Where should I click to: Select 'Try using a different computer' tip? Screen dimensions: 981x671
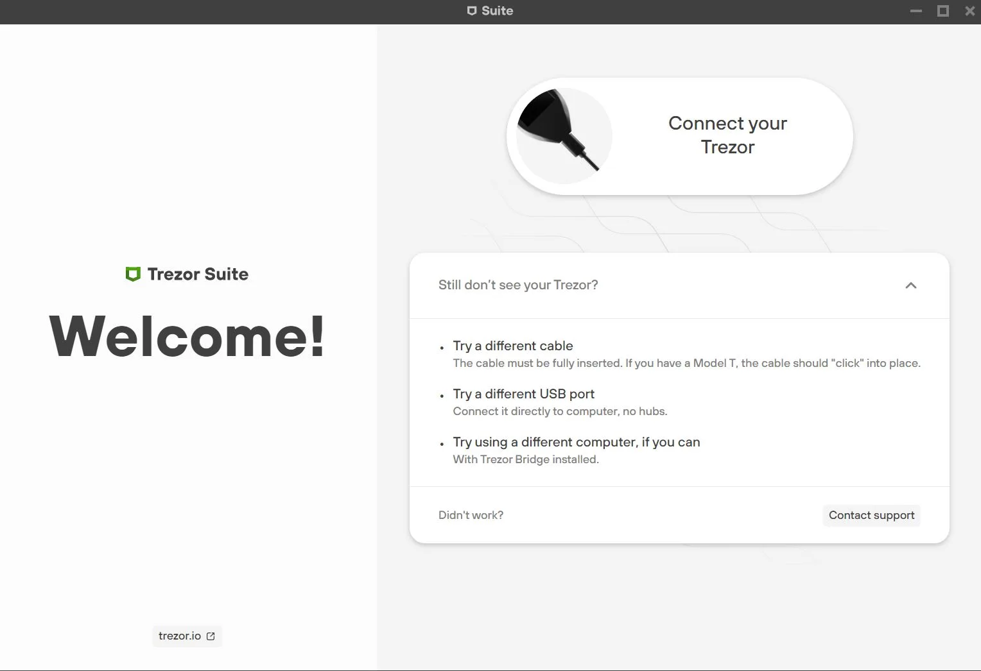coord(576,442)
